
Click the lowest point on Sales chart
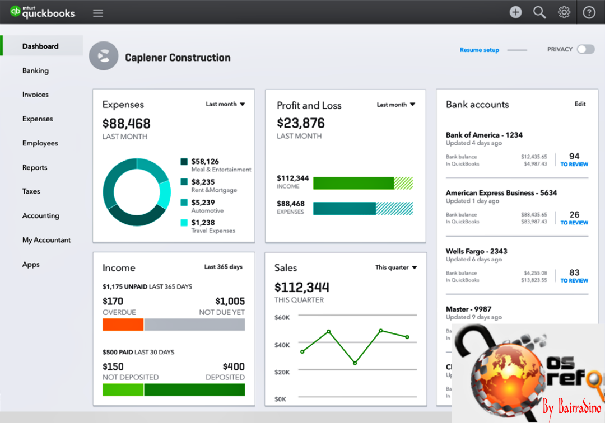355,363
